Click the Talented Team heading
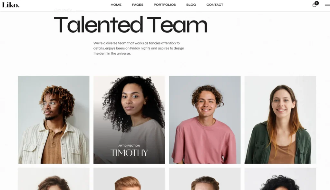 [x=131, y=25]
